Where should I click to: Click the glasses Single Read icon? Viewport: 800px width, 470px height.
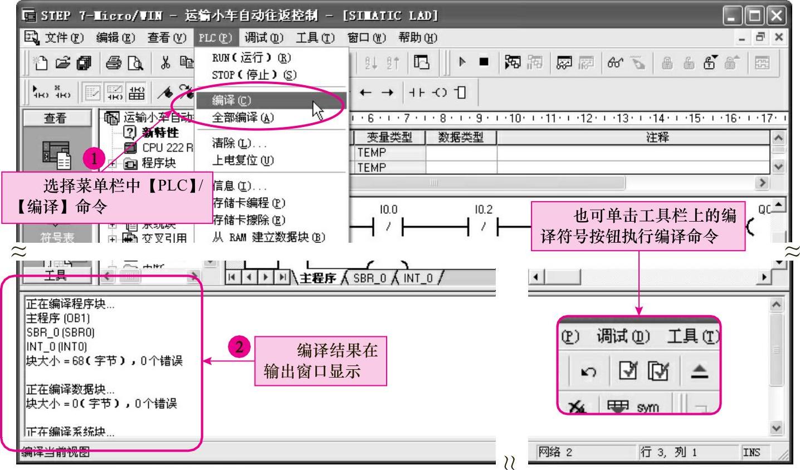(x=616, y=62)
